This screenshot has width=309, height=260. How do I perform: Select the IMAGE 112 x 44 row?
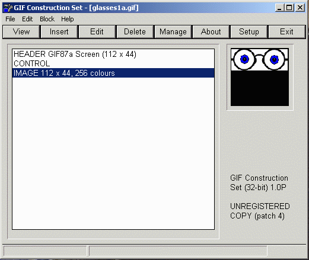coord(113,73)
